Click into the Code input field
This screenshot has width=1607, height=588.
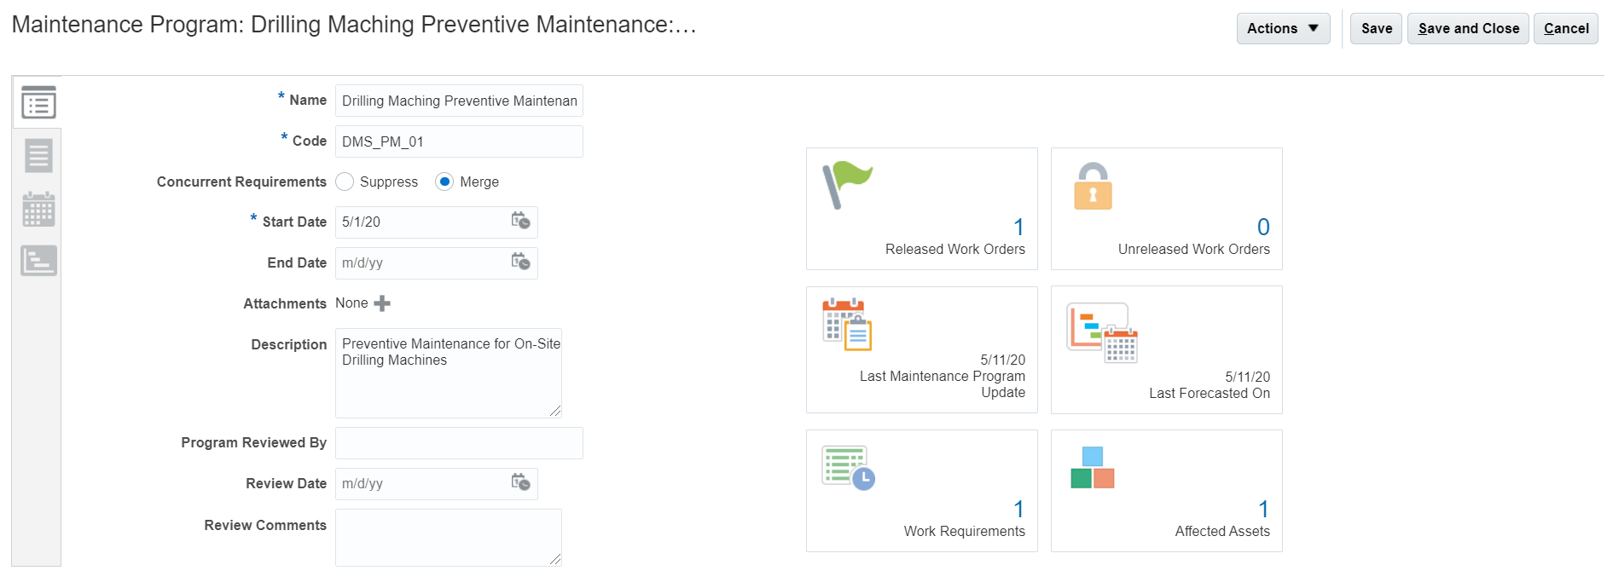click(x=459, y=141)
